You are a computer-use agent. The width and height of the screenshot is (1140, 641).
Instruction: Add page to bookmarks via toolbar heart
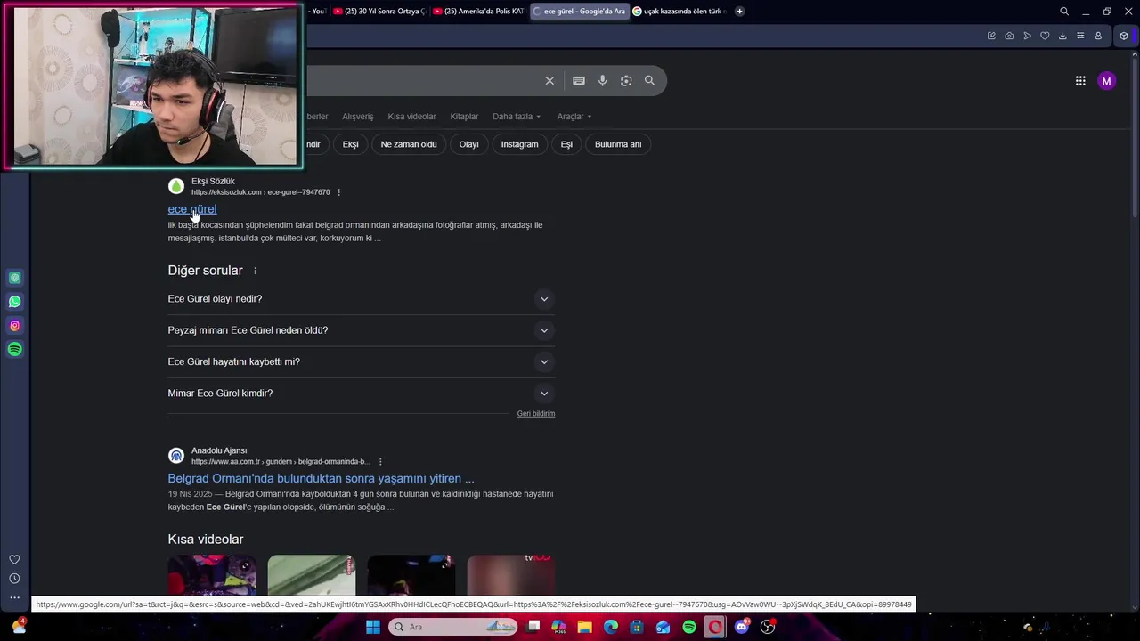(x=1045, y=36)
